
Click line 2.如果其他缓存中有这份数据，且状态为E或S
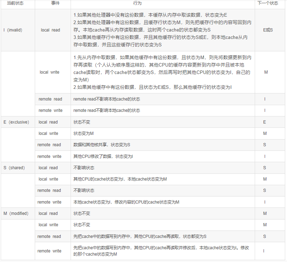pos(153,87)
